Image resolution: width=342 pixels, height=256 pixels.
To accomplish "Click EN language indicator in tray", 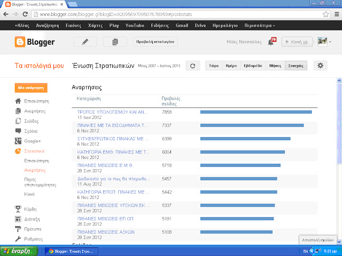I will click(305, 251).
